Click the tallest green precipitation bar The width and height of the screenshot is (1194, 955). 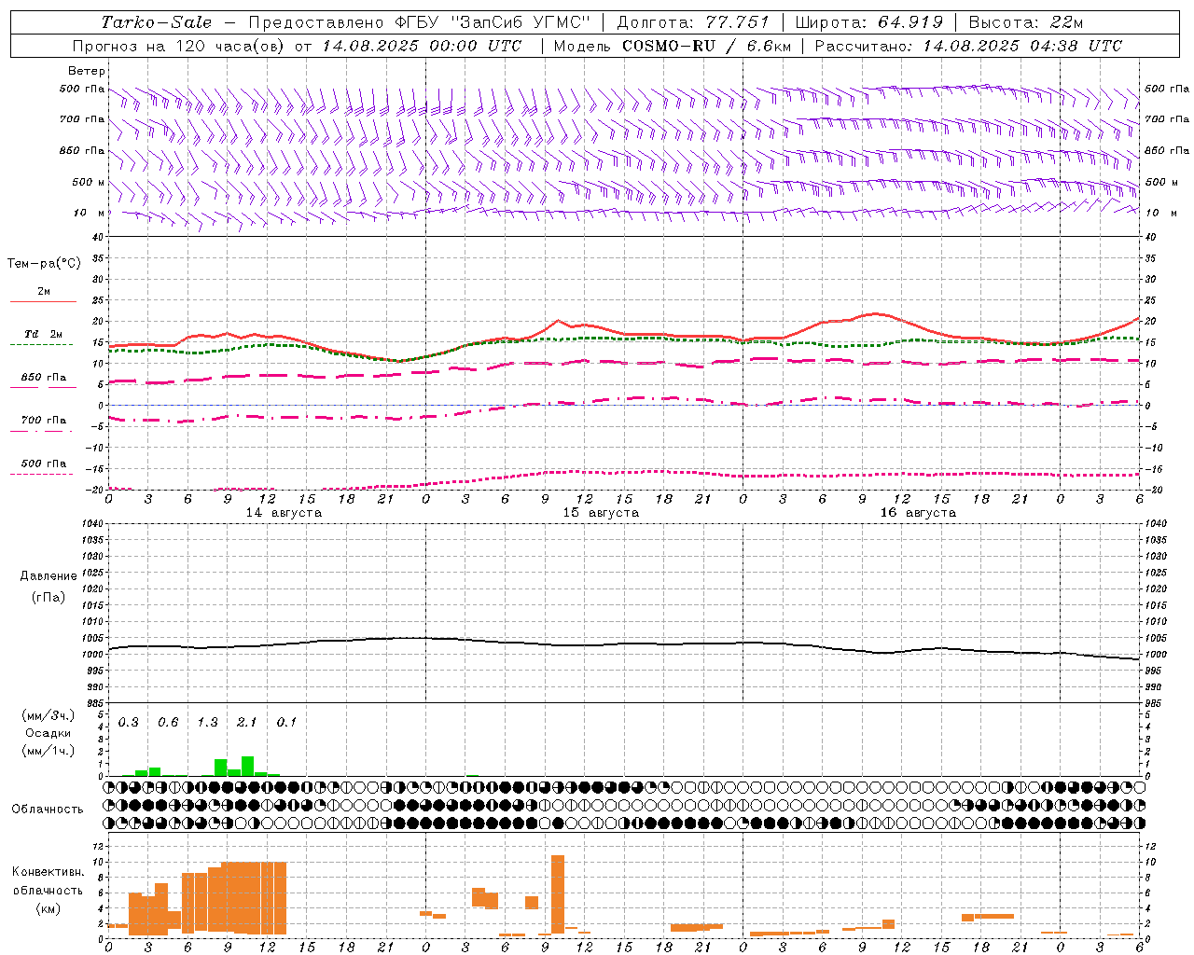click(247, 766)
